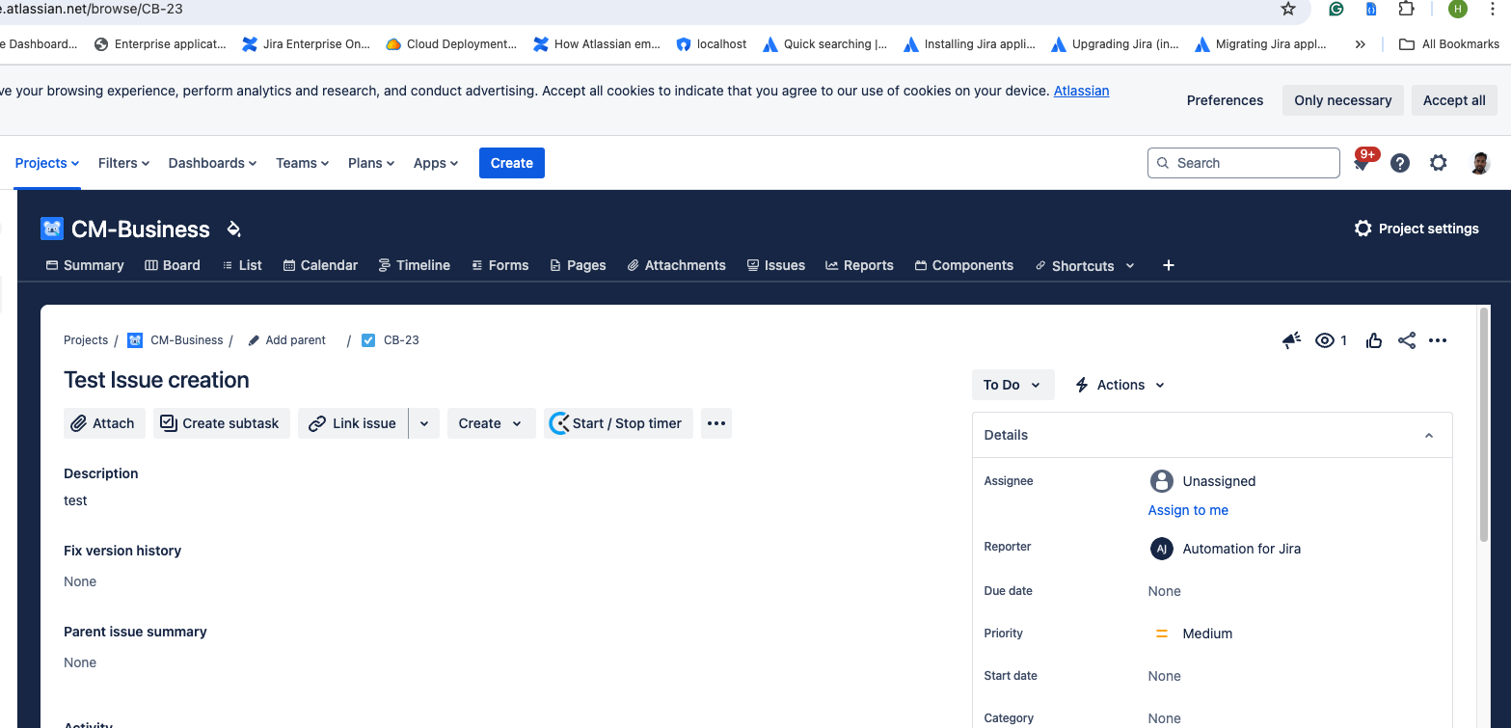Image resolution: width=1511 pixels, height=728 pixels.
Task: Open the Projects menu
Action: click(x=46, y=163)
